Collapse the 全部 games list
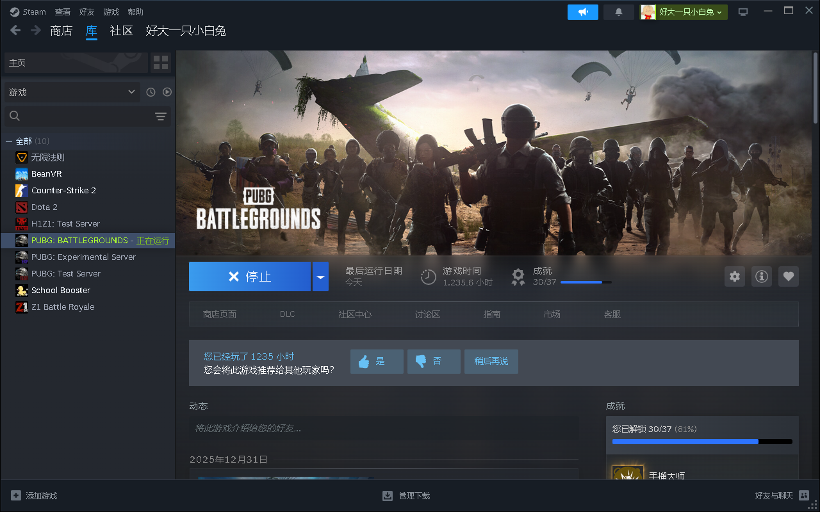Screen dimensions: 820x512 pyautogui.click(x=9, y=141)
